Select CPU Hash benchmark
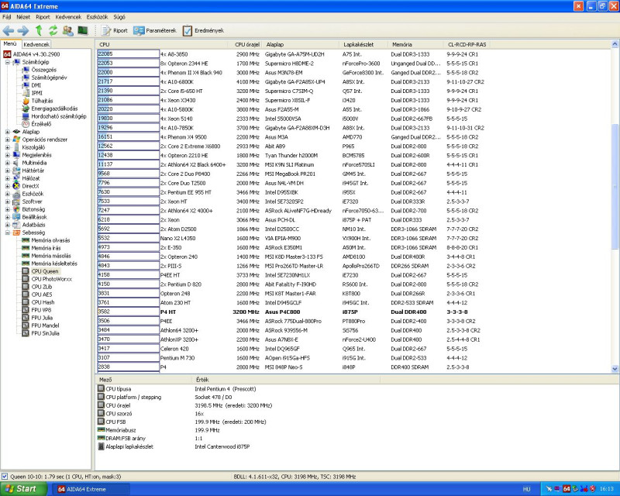The height and width of the screenshot is (496, 620). [x=38, y=302]
